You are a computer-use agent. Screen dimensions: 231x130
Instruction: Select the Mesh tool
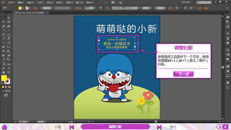[4, 55]
